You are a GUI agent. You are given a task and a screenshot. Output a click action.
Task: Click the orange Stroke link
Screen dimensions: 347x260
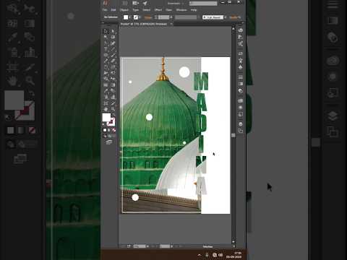pyautogui.click(x=148, y=17)
